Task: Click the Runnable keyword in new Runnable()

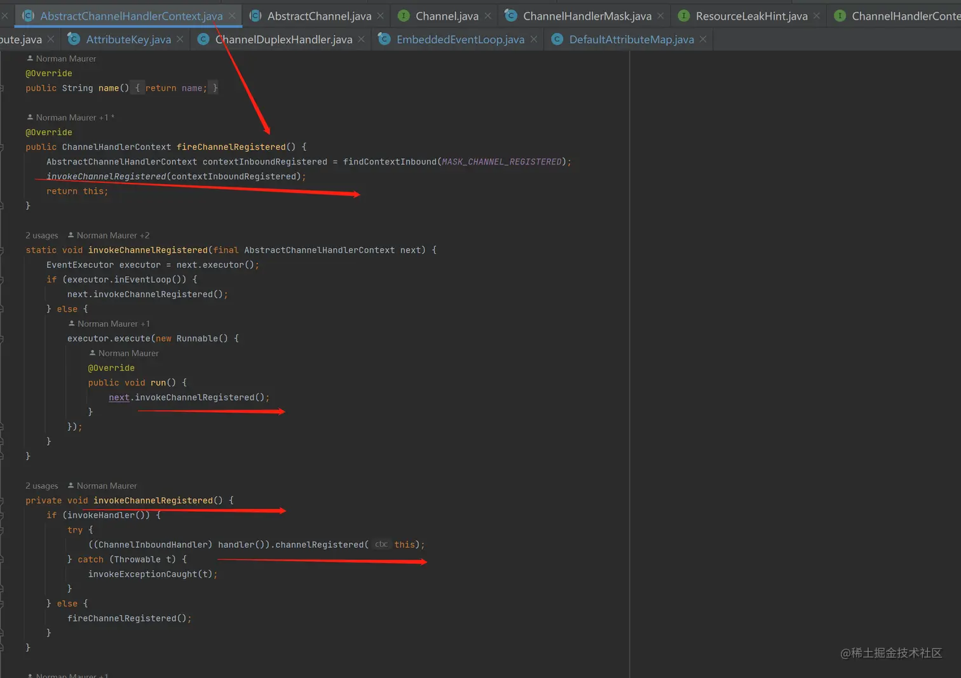Action: (197, 338)
